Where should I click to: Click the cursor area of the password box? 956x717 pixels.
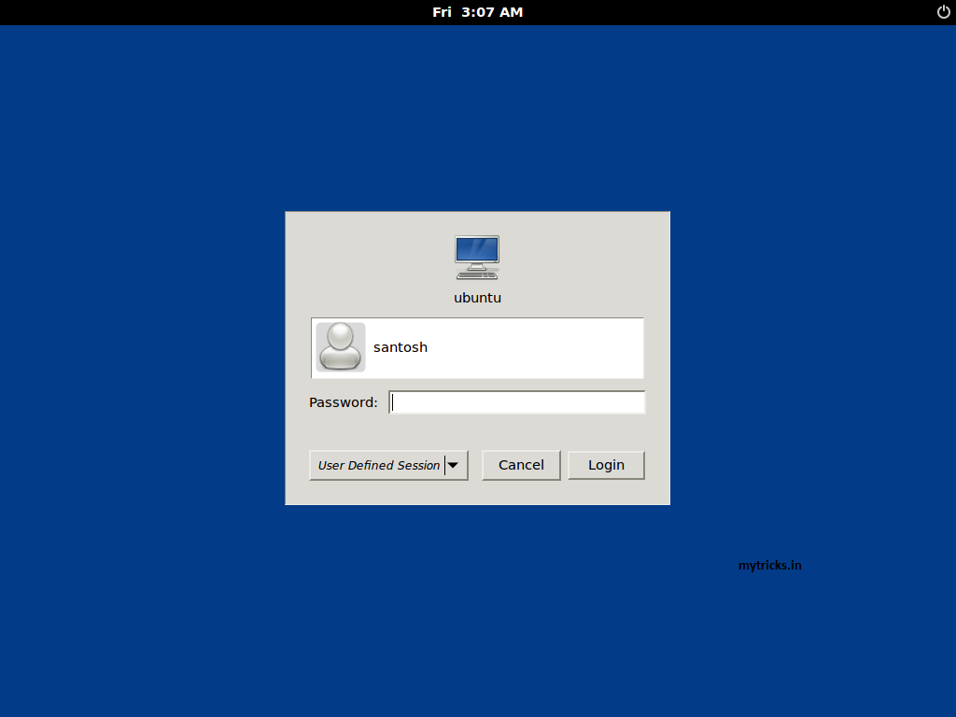(394, 401)
